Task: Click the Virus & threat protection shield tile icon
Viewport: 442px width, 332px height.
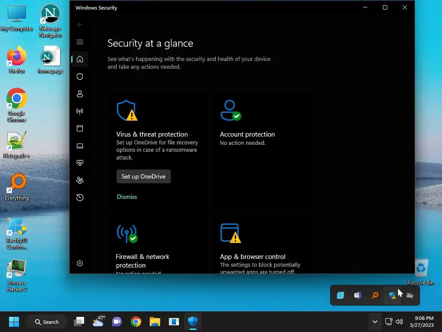Action: (127, 110)
